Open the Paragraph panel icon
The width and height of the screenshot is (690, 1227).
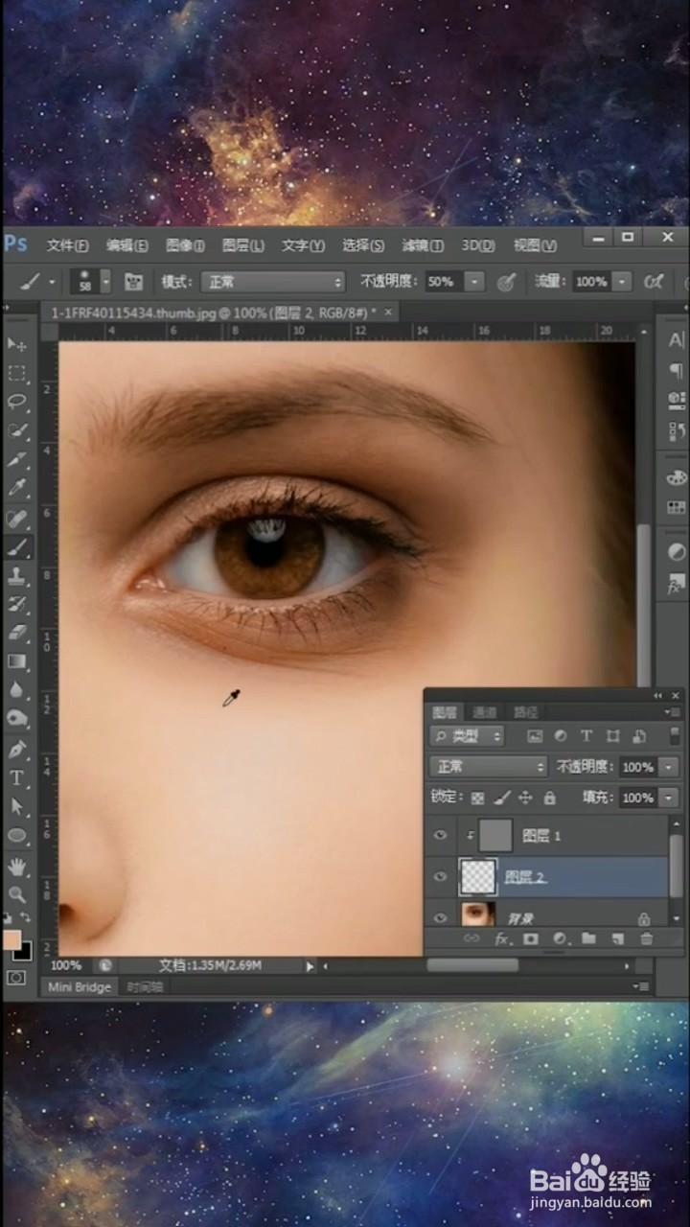point(677,371)
